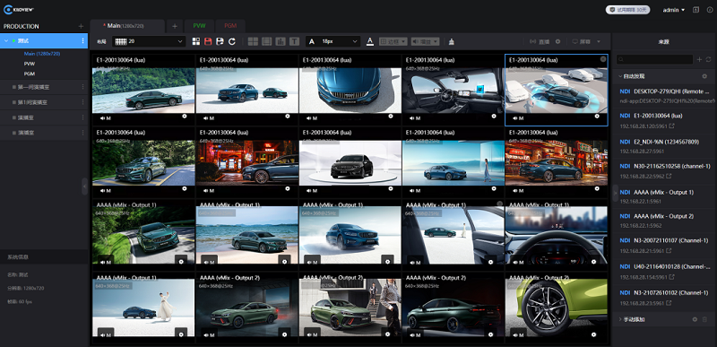This screenshot has width=717, height=347.
Task: Add a source with the plus icon beside search
Action: [x=699, y=59]
